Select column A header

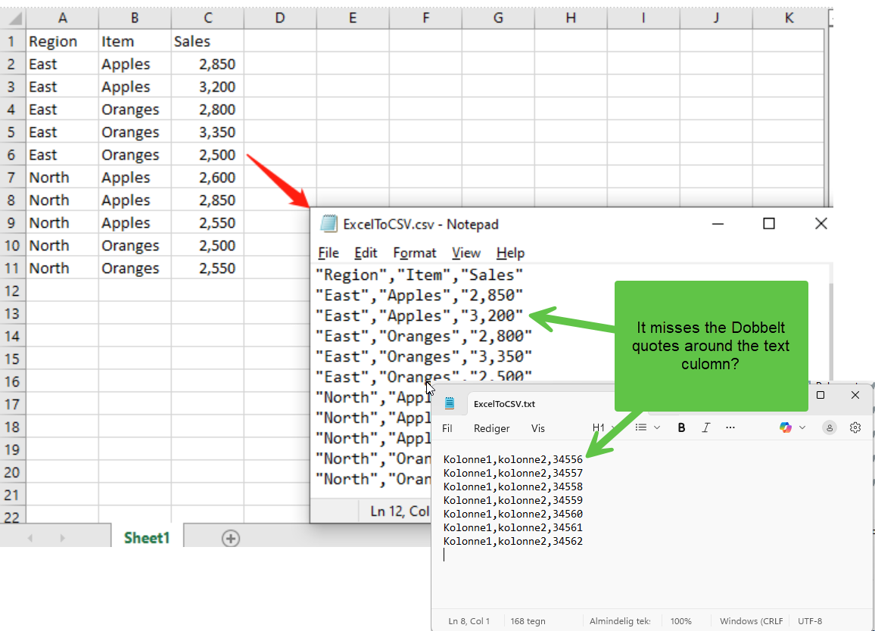click(x=63, y=18)
